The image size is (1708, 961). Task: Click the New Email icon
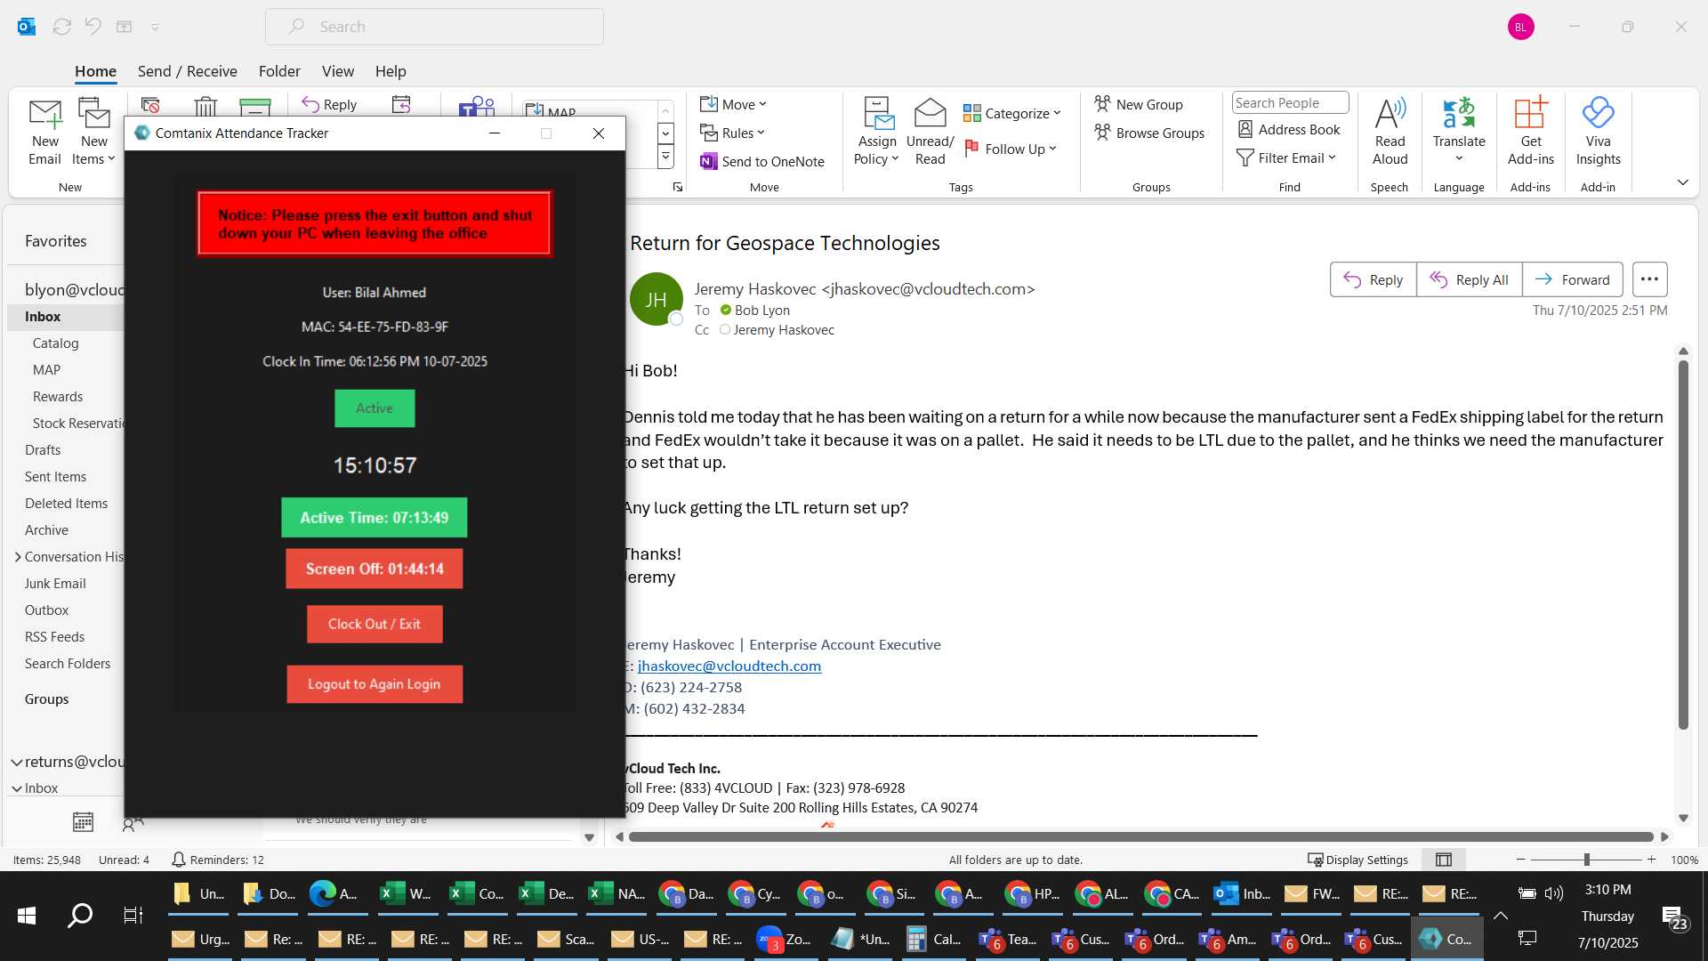pyautogui.click(x=44, y=132)
